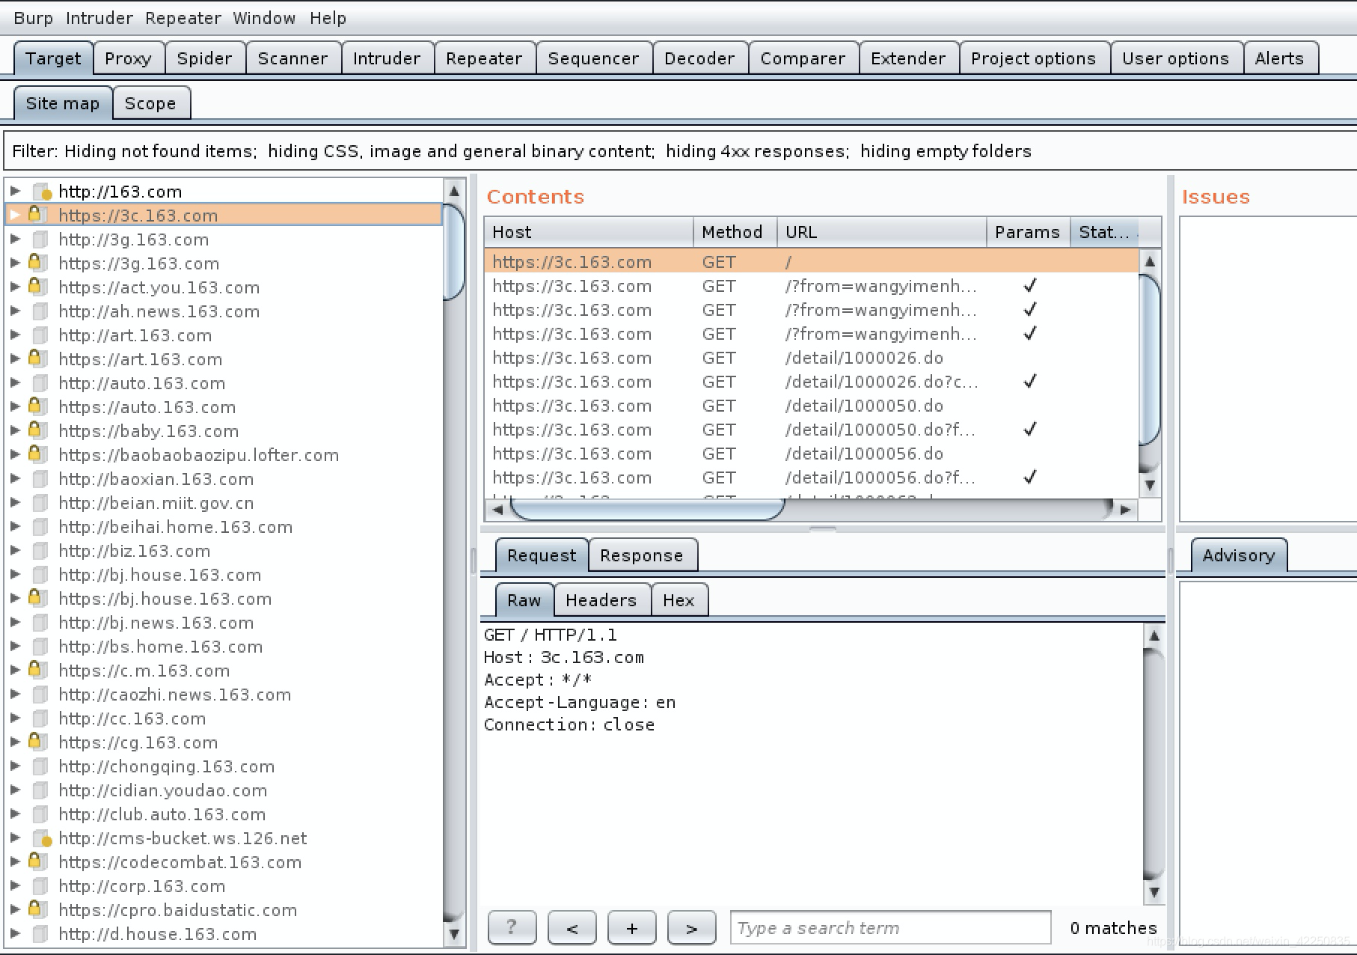Expand the http://163.com tree node

[15, 191]
